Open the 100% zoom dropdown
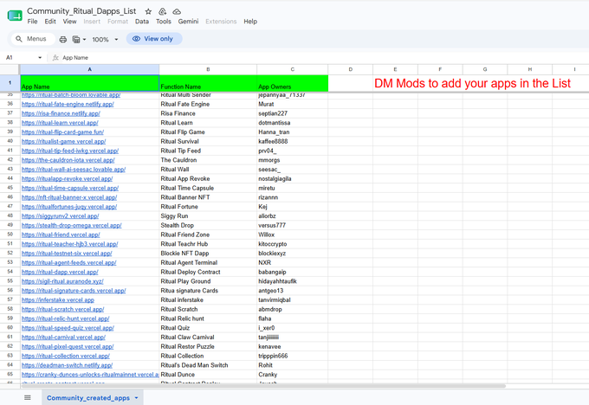Viewport: 589px width, 405px height. pyautogui.click(x=105, y=39)
